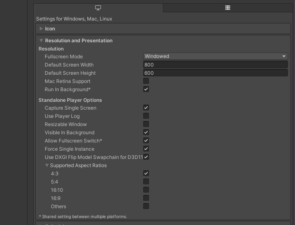Uncheck Capture Single Screen
295x225 pixels.
pos(146,108)
